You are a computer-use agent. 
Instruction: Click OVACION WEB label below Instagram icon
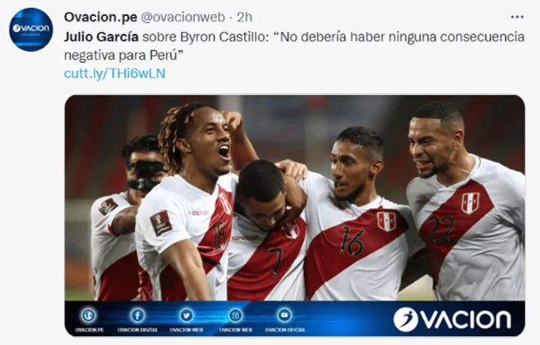tap(235, 330)
